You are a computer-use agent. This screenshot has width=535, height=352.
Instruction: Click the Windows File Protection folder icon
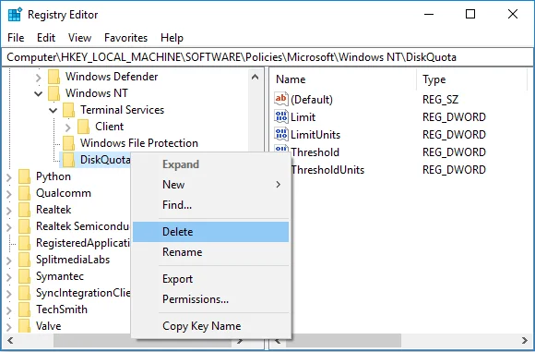pyautogui.click(x=68, y=143)
